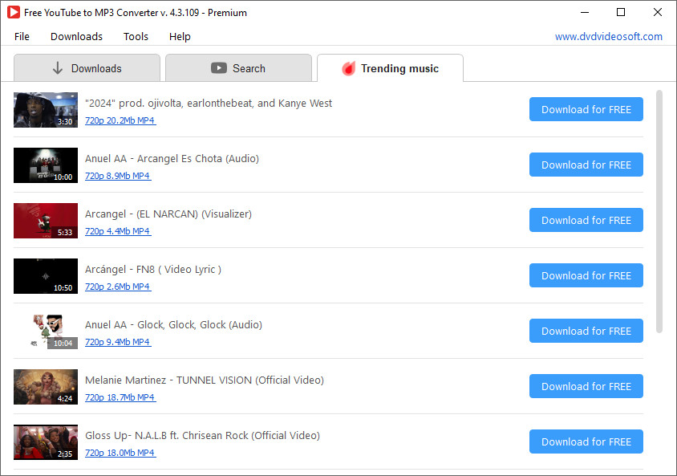Visit the www.dvdvideosoft.com link
The height and width of the screenshot is (476, 677).
point(608,37)
